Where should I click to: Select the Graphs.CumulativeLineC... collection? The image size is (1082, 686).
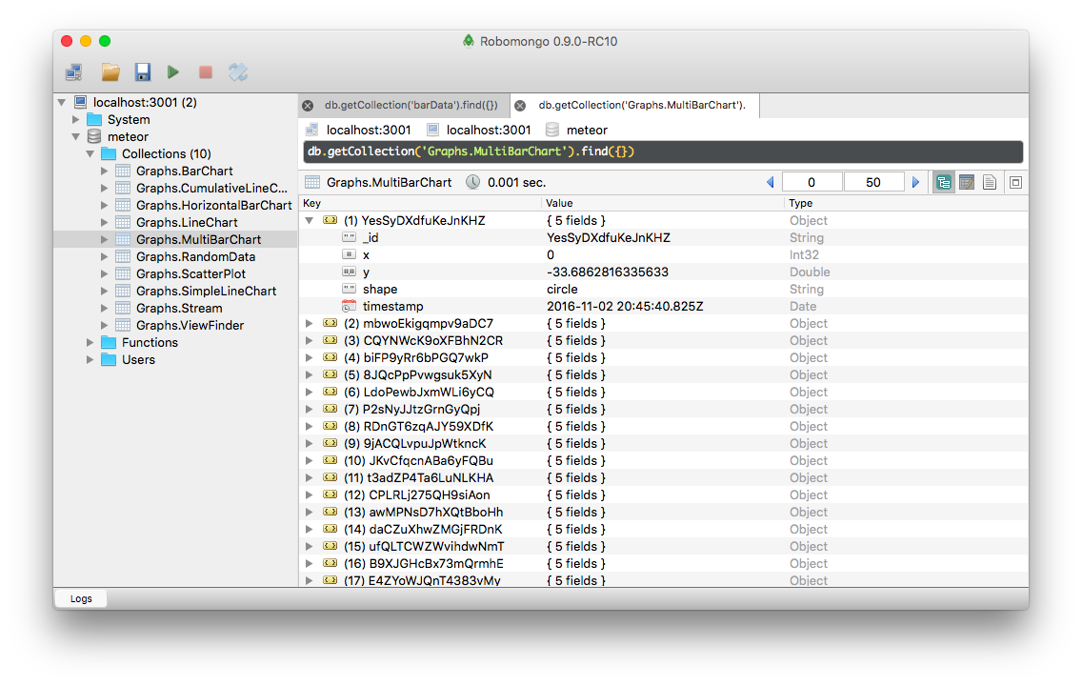pos(211,188)
